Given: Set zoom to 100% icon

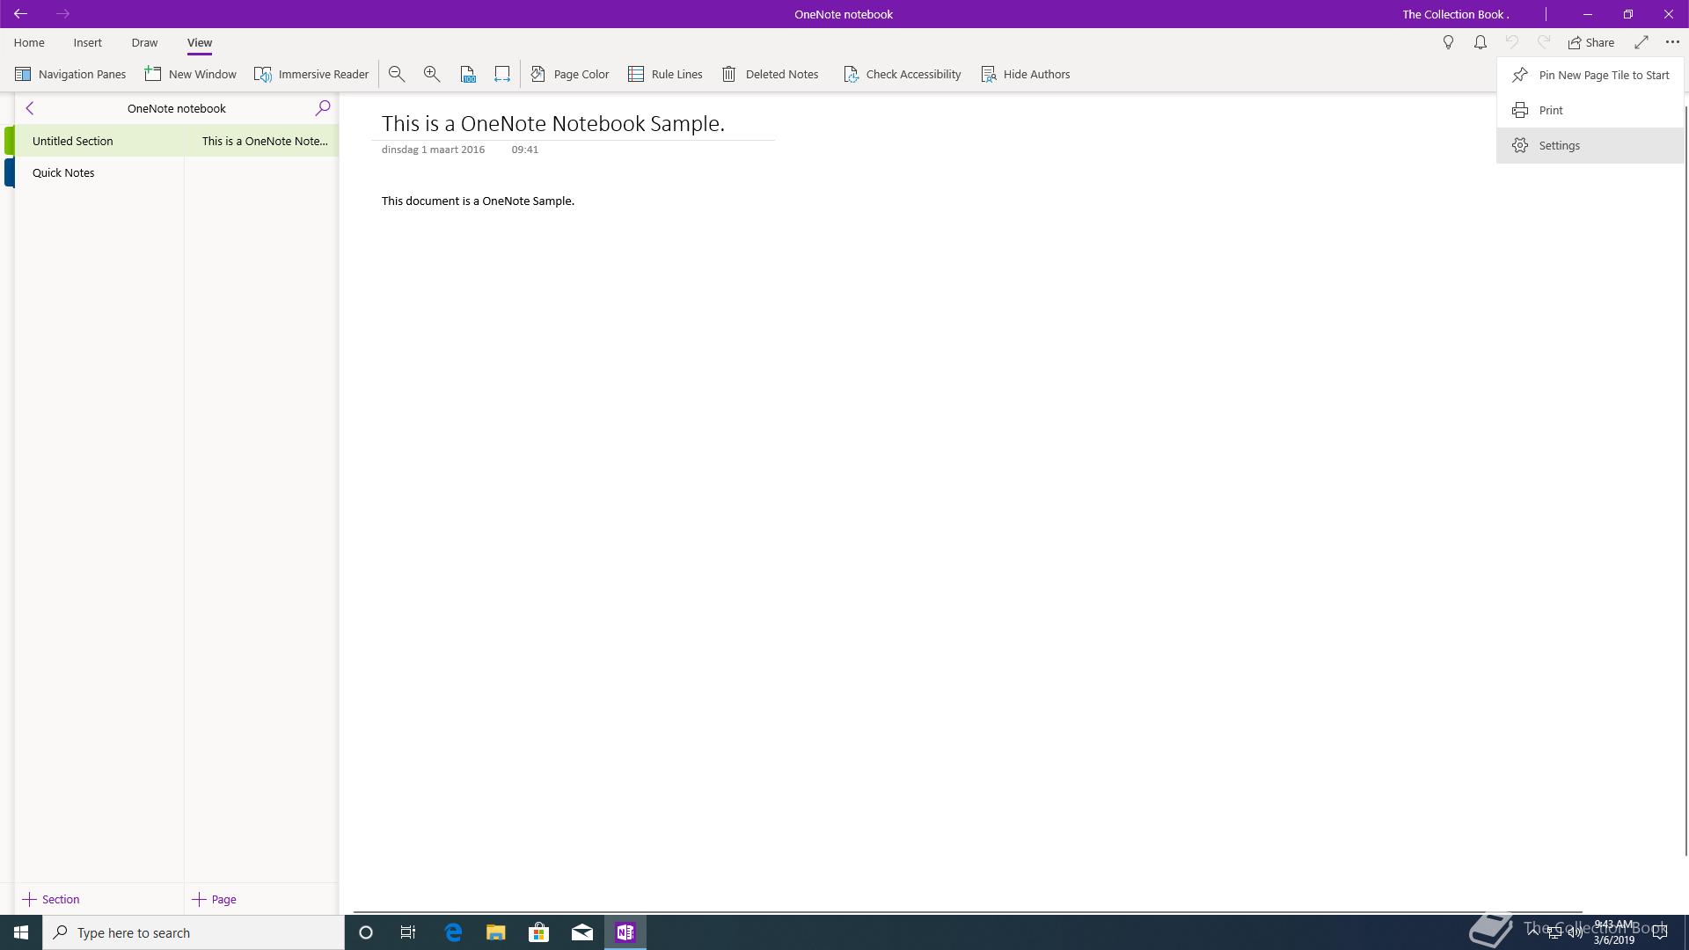Looking at the screenshot, I should click(468, 74).
